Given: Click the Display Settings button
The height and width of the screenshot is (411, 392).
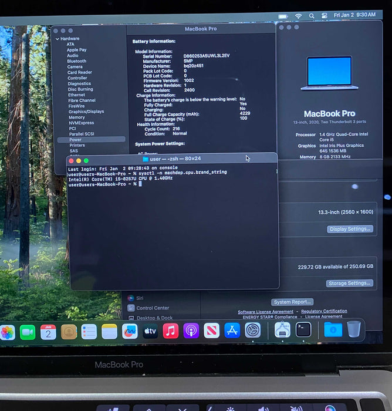Looking at the screenshot, I should (350, 229).
